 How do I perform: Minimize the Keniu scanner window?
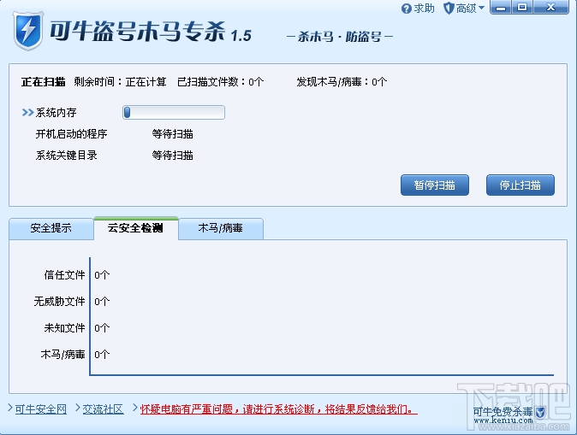coord(501,8)
